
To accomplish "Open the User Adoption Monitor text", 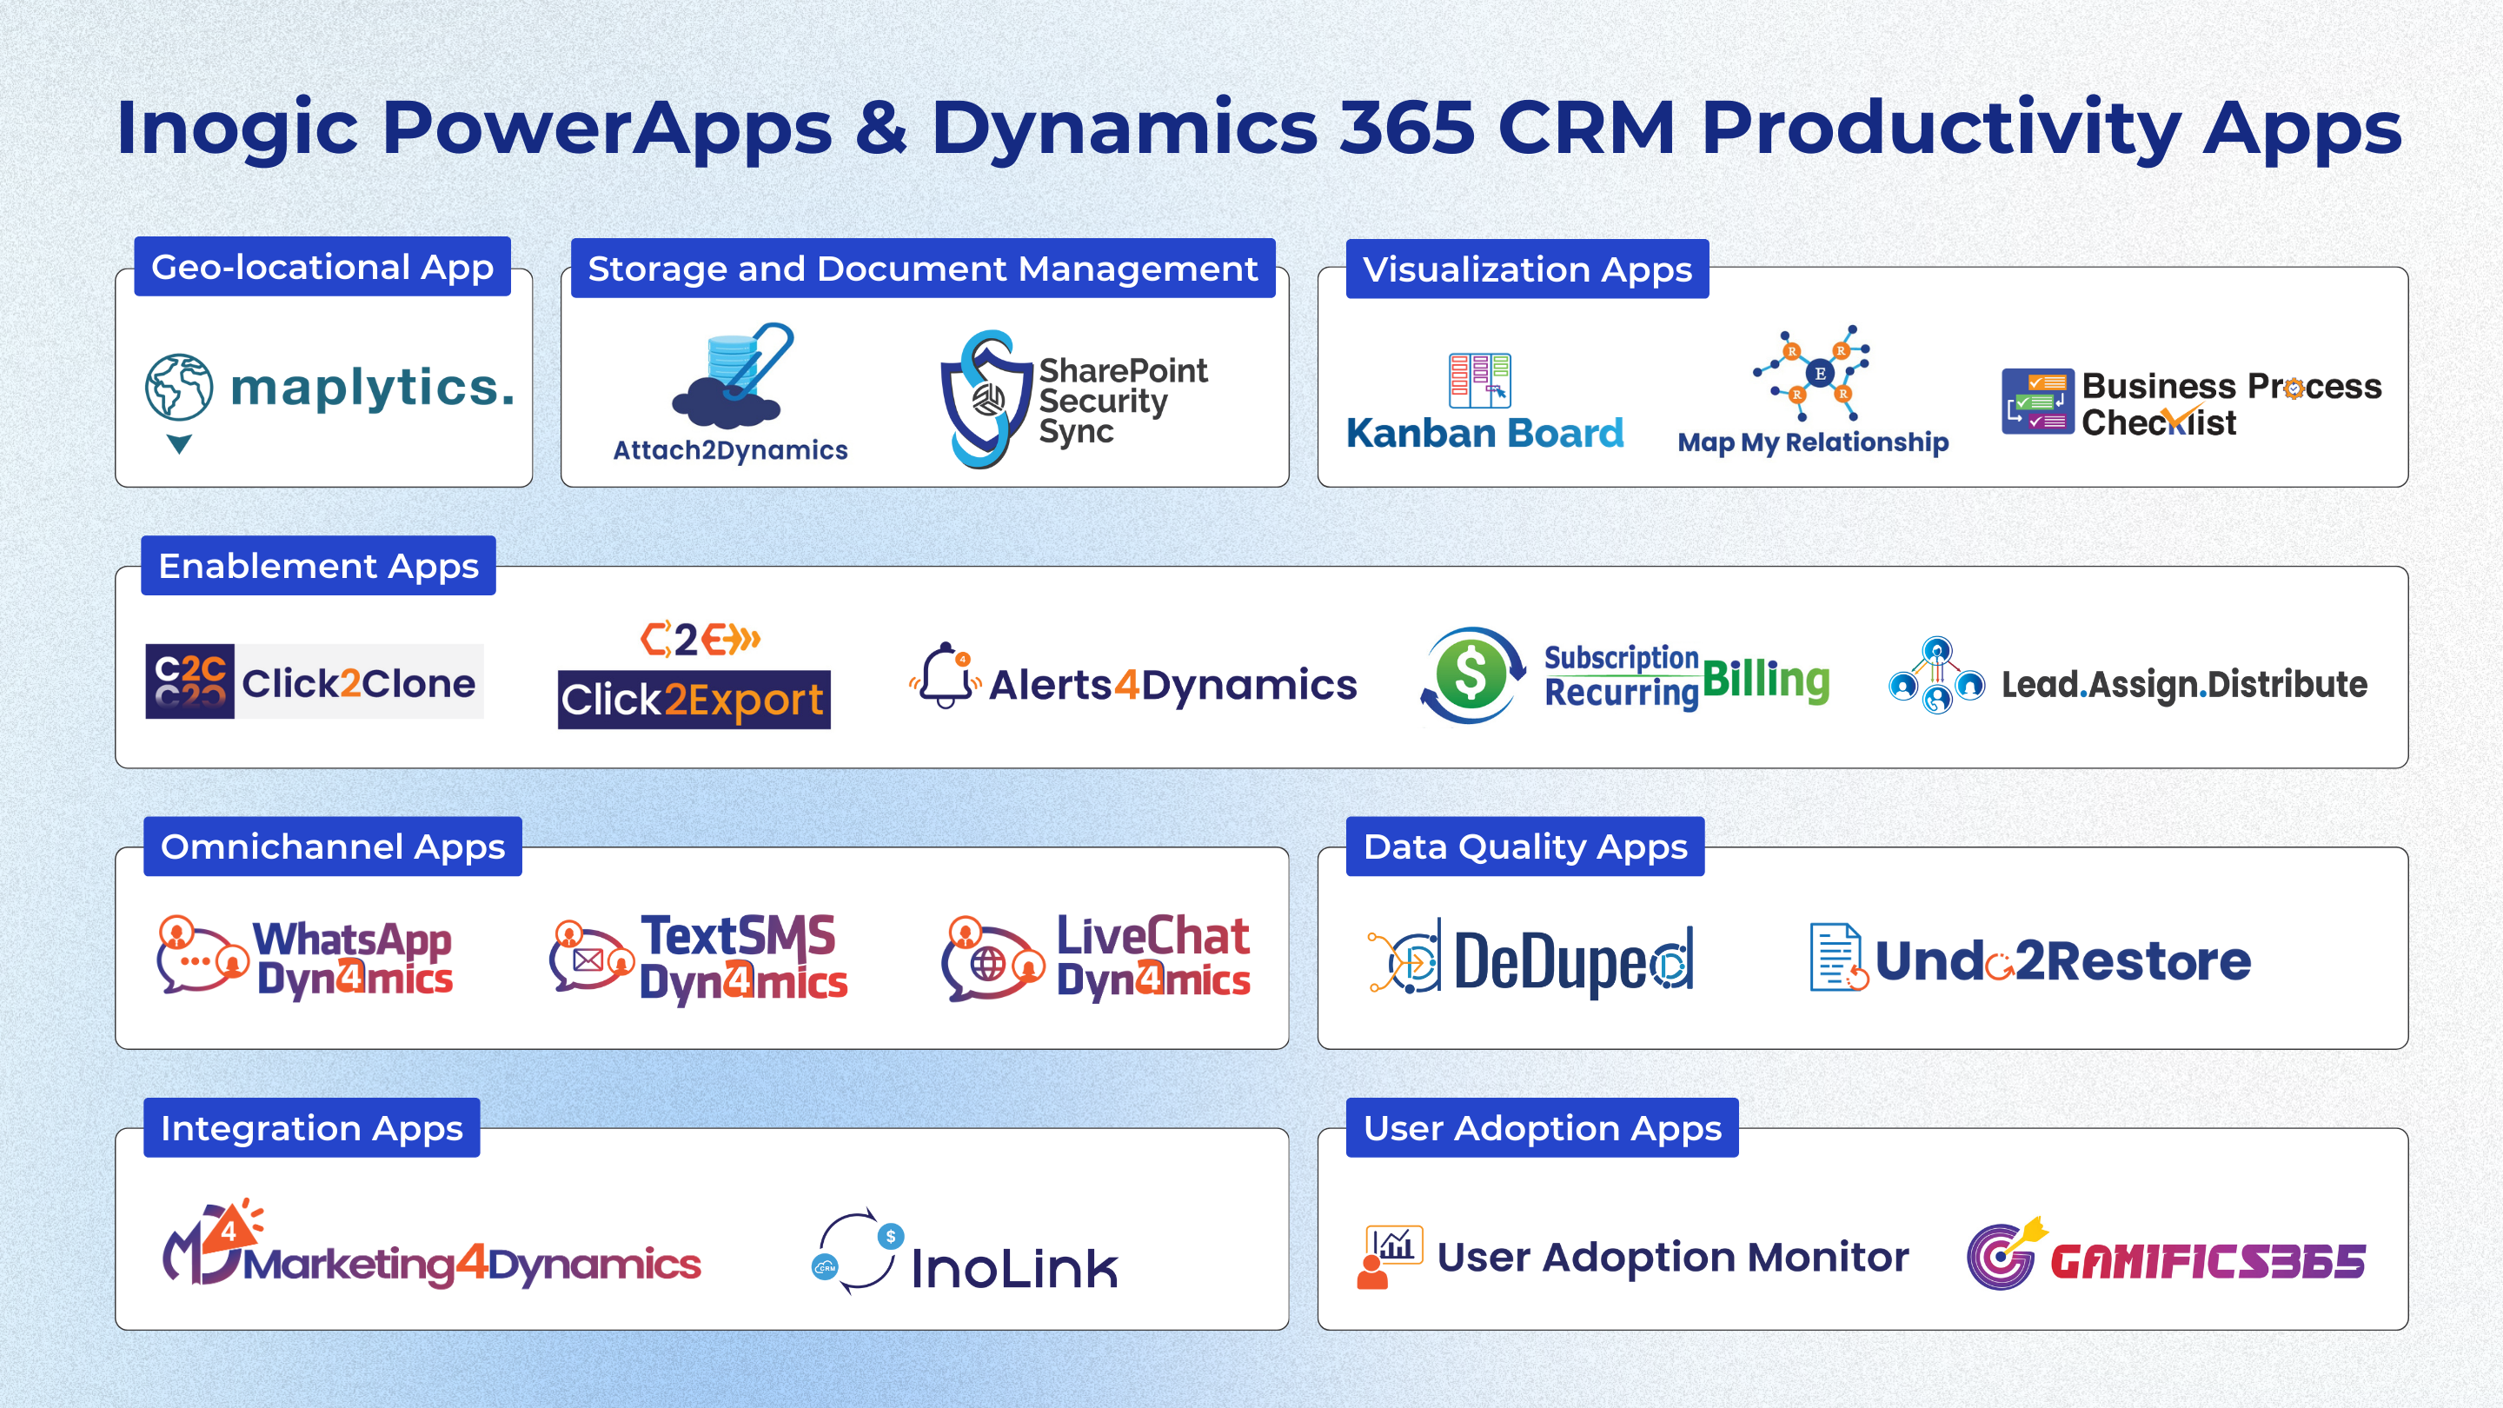I will click(x=1672, y=1258).
